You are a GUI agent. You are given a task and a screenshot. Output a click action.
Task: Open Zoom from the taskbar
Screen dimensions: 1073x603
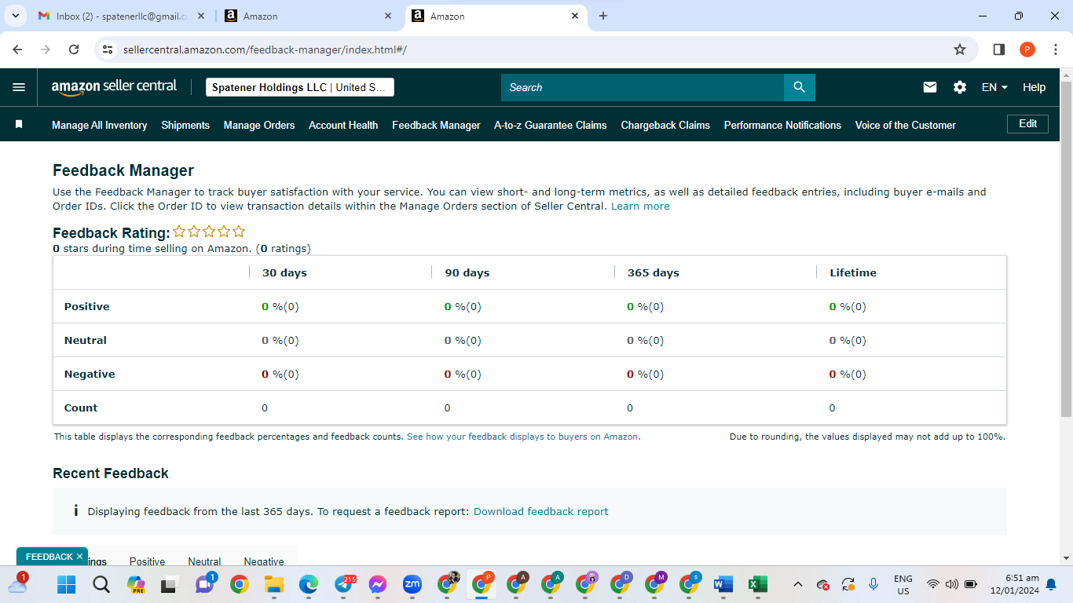point(412,584)
